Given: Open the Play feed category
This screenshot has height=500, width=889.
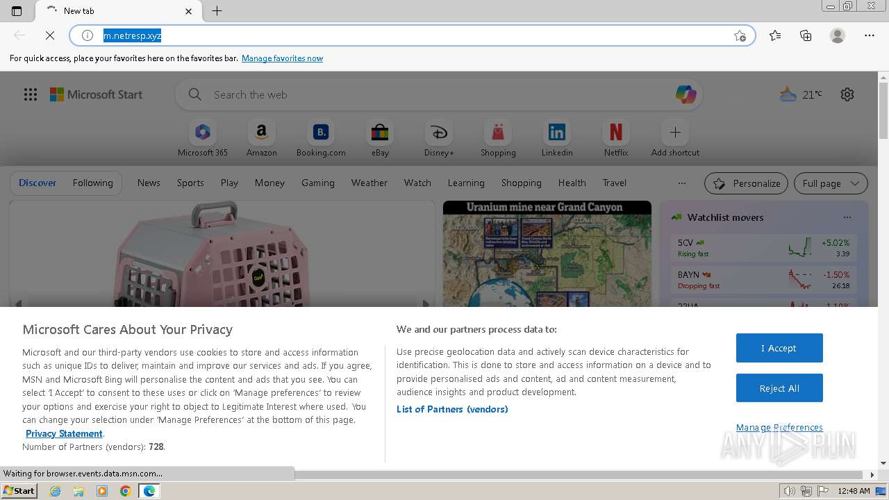Looking at the screenshot, I should [x=229, y=183].
